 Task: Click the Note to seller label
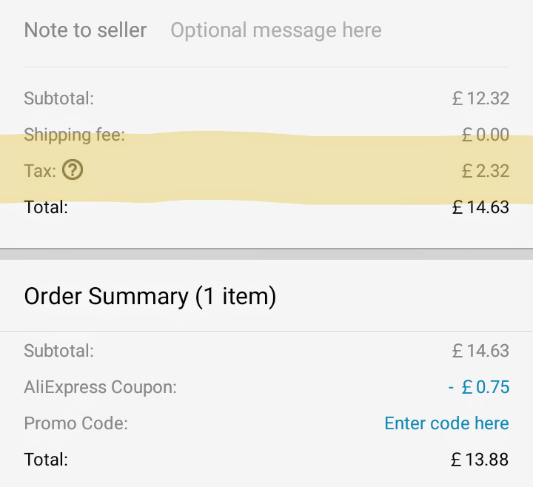coord(85,30)
